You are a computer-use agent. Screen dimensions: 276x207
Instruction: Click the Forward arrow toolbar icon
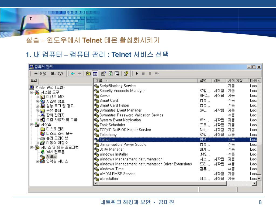pos(80,74)
